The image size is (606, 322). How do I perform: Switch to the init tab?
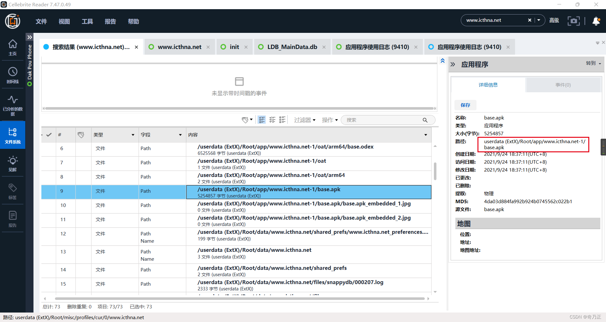pyautogui.click(x=234, y=47)
